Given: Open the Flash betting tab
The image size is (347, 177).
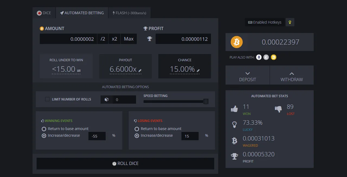Looking at the screenshot, I should coord(129,13).
